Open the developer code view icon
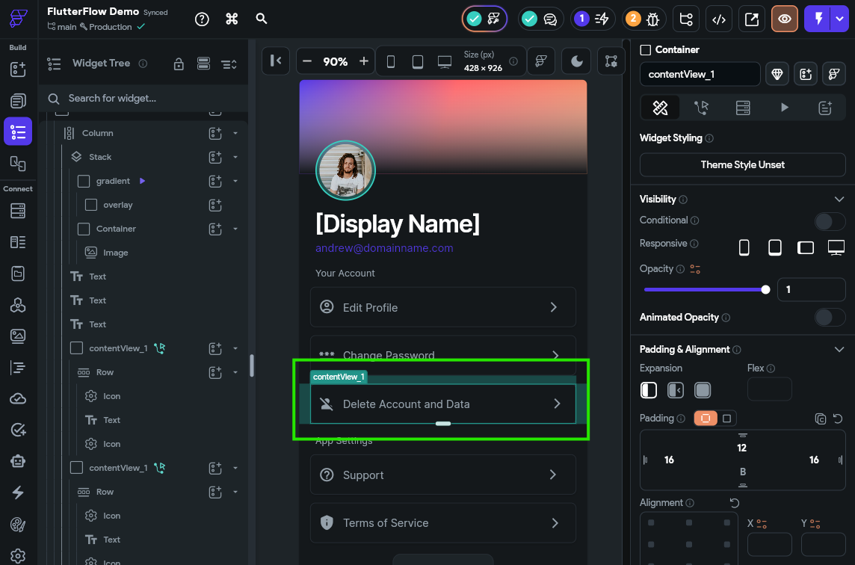Screen dimensions: 855x565 tap(719, 19)
